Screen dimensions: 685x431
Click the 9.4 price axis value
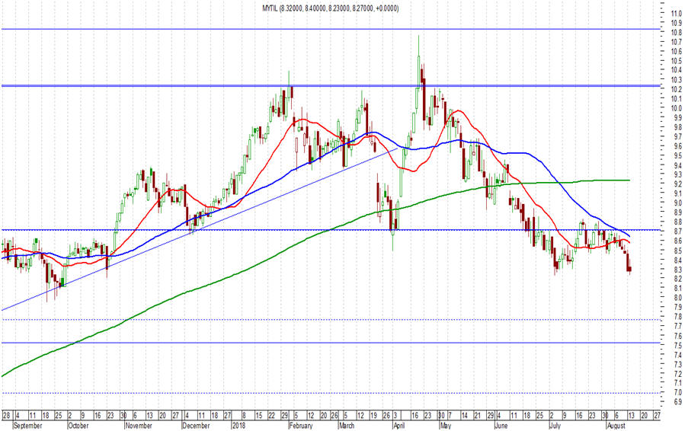click(x=678, y=165)
